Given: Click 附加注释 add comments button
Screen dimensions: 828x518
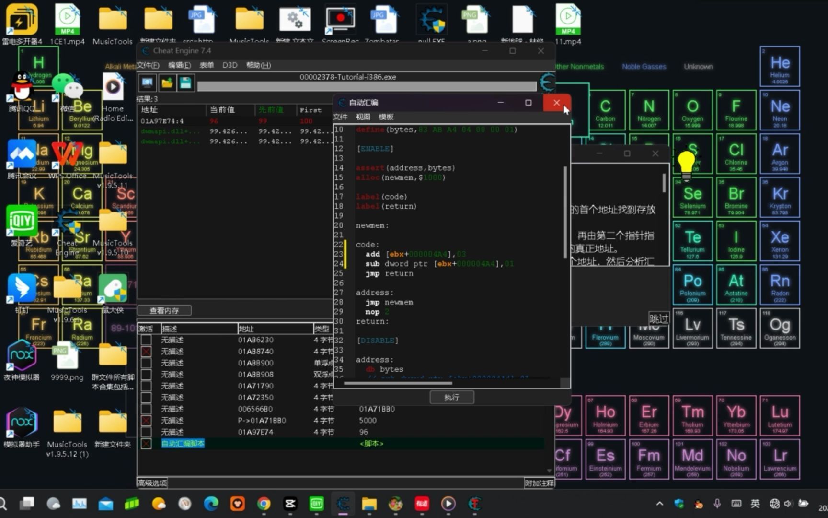Looking at the screenshot, I should click(x=539, y=483).
